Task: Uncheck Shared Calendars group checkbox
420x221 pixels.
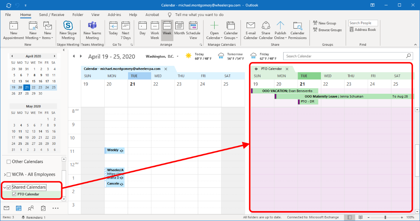Action: 8,187
